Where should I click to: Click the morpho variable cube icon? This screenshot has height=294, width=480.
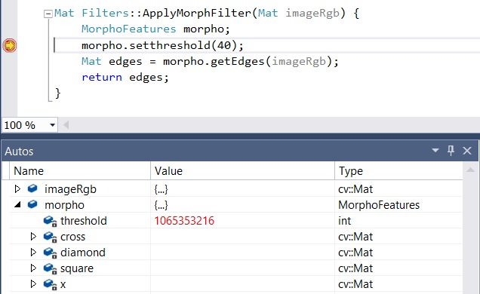click(32, 204)
